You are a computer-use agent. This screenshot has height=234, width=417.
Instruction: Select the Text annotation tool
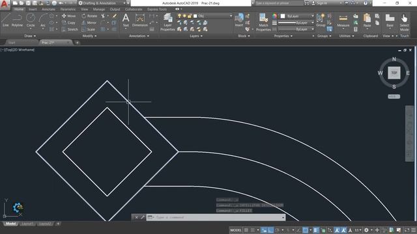click(126, 20)
